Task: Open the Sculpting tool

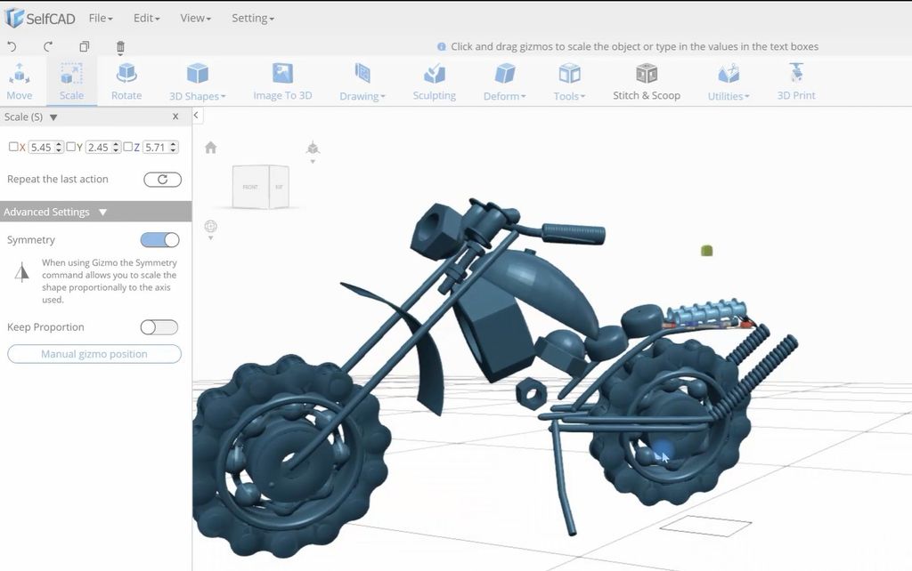Action: 434,82
